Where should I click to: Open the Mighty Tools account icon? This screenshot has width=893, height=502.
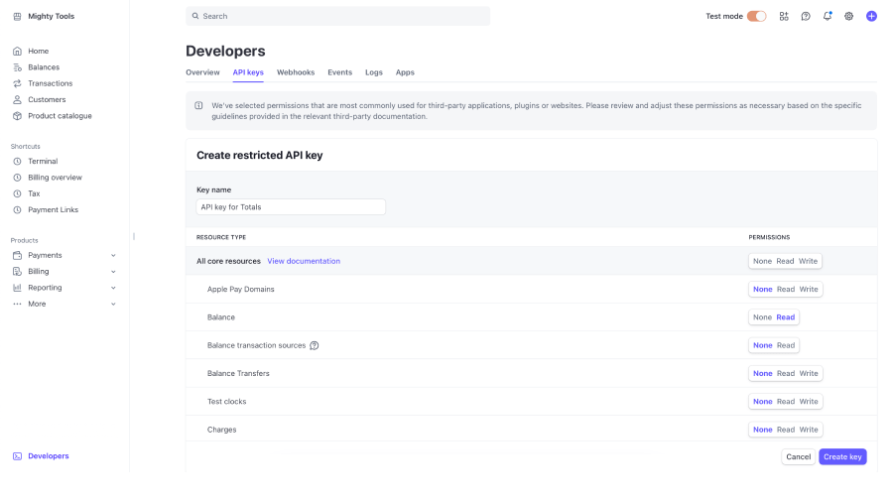coord(17,17)
